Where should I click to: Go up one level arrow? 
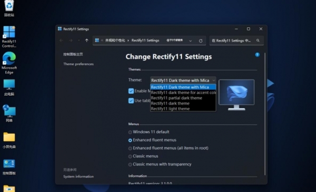pyautogui.click(x=87, y=41)
